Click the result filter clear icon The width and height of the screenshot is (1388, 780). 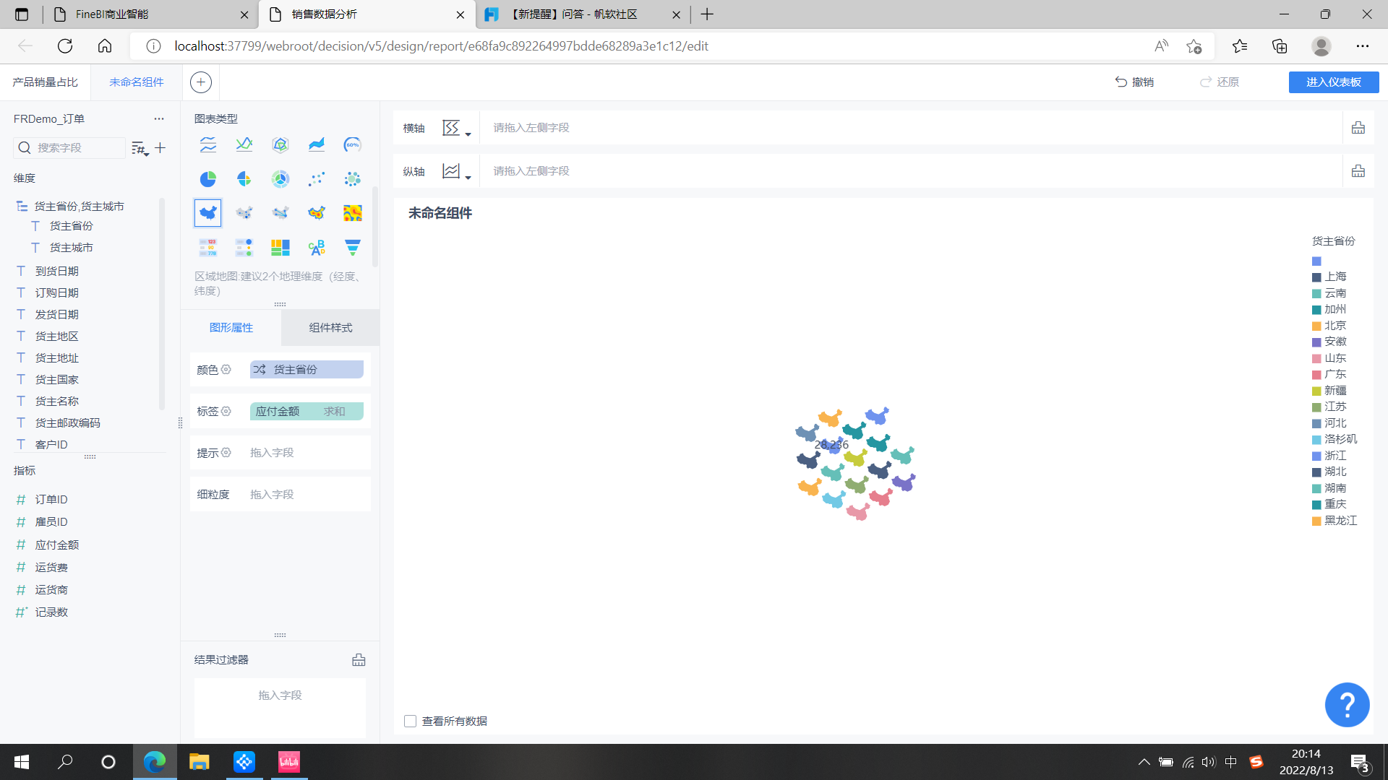(x=359, y=659)
